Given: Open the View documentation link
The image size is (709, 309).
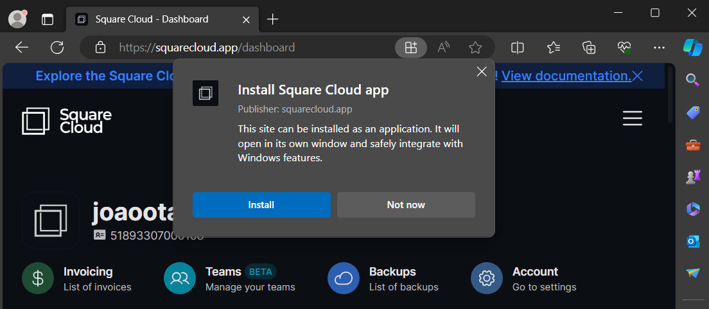Looking at the screenshot, I should (x=566, y=76).
